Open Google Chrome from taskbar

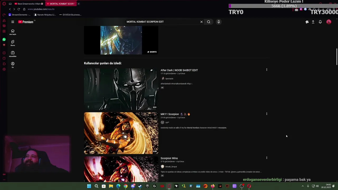tap(125, 186)
